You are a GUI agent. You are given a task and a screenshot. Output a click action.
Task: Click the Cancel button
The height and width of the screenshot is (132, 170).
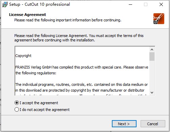point(153,124)
